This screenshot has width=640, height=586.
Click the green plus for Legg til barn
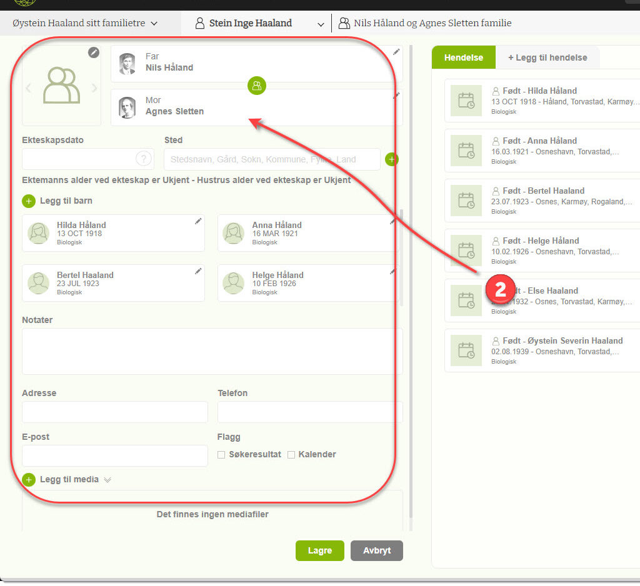[29, 201]
